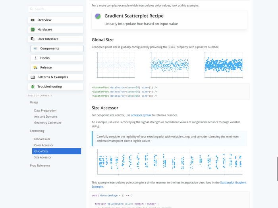Open the accessor syntax link
278x208 pixels.
pos(142,115)
